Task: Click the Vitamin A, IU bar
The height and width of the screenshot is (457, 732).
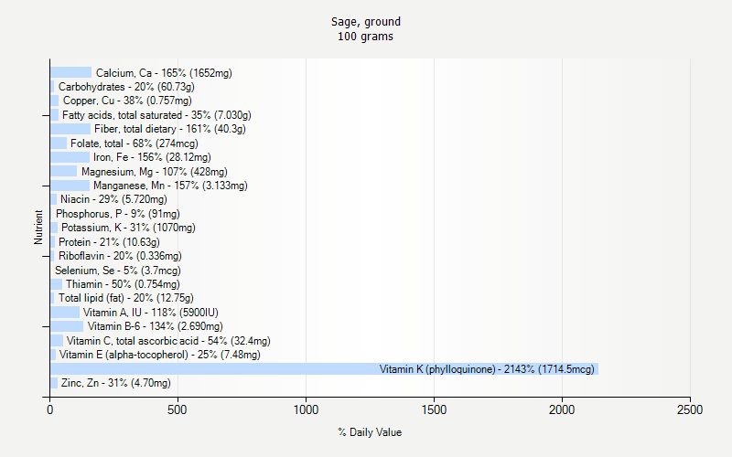Action: [65, 312]
